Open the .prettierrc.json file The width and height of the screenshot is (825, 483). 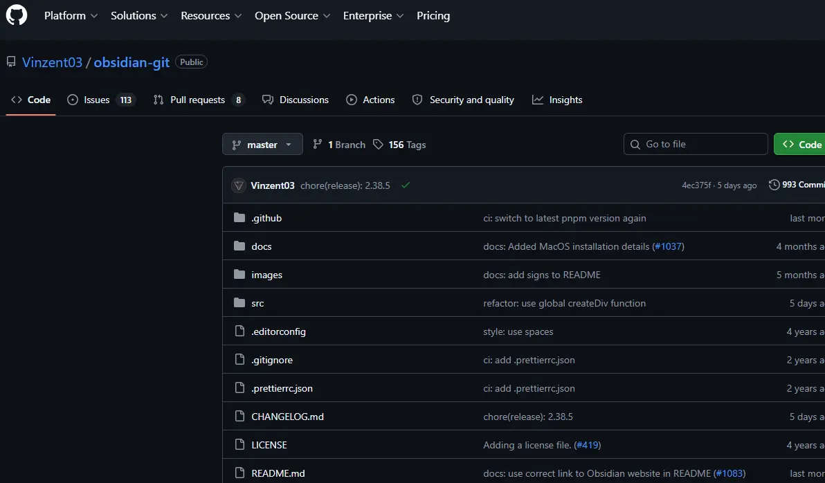pos(282,388)
